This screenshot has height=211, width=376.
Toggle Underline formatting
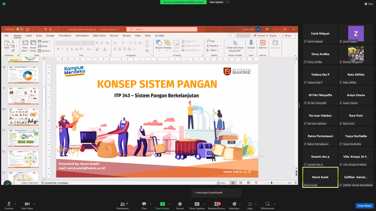click(x=67, y=49)
